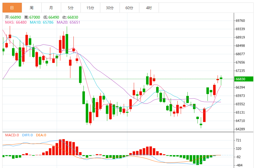Click the 69760 price axis label
Image resolution: width=255 pixels, height=168 pixels.
[x=240, y=21]
